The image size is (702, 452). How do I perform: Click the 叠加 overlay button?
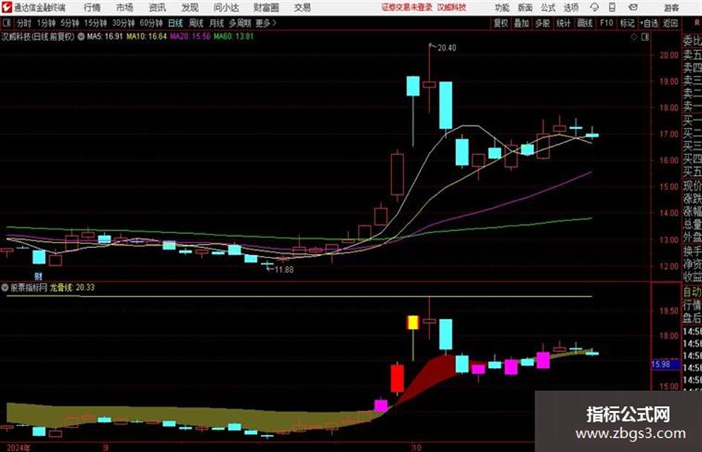point(521,23)
